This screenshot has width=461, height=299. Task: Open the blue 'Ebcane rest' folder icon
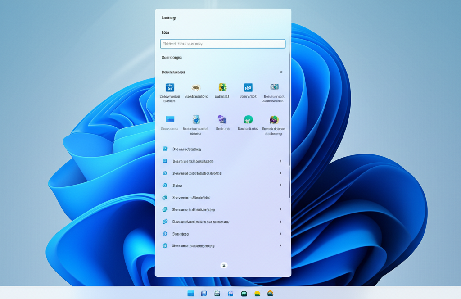[170, 119]
